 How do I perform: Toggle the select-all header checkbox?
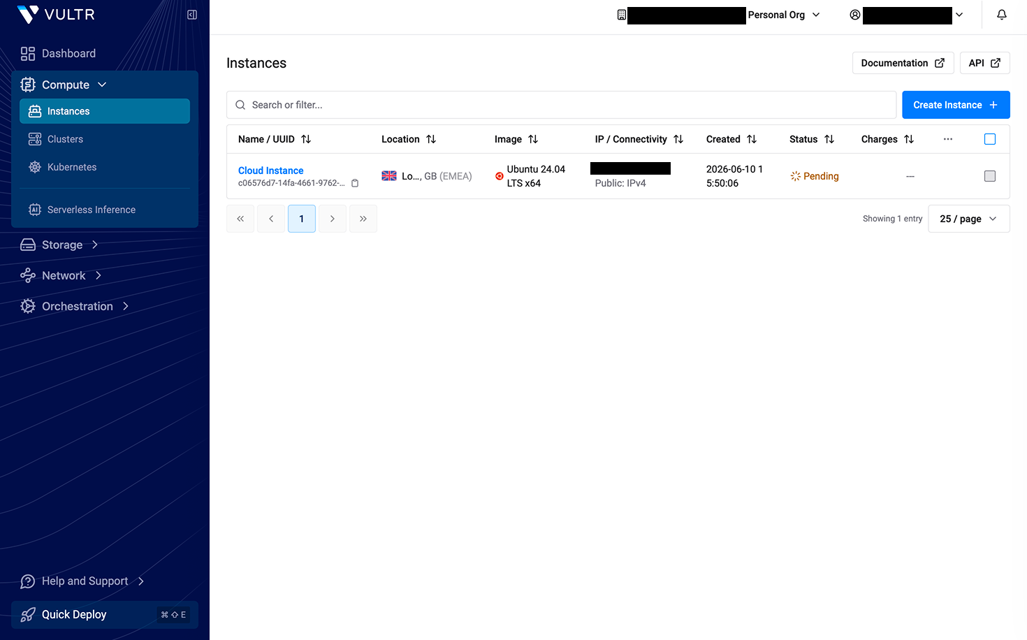990,139
